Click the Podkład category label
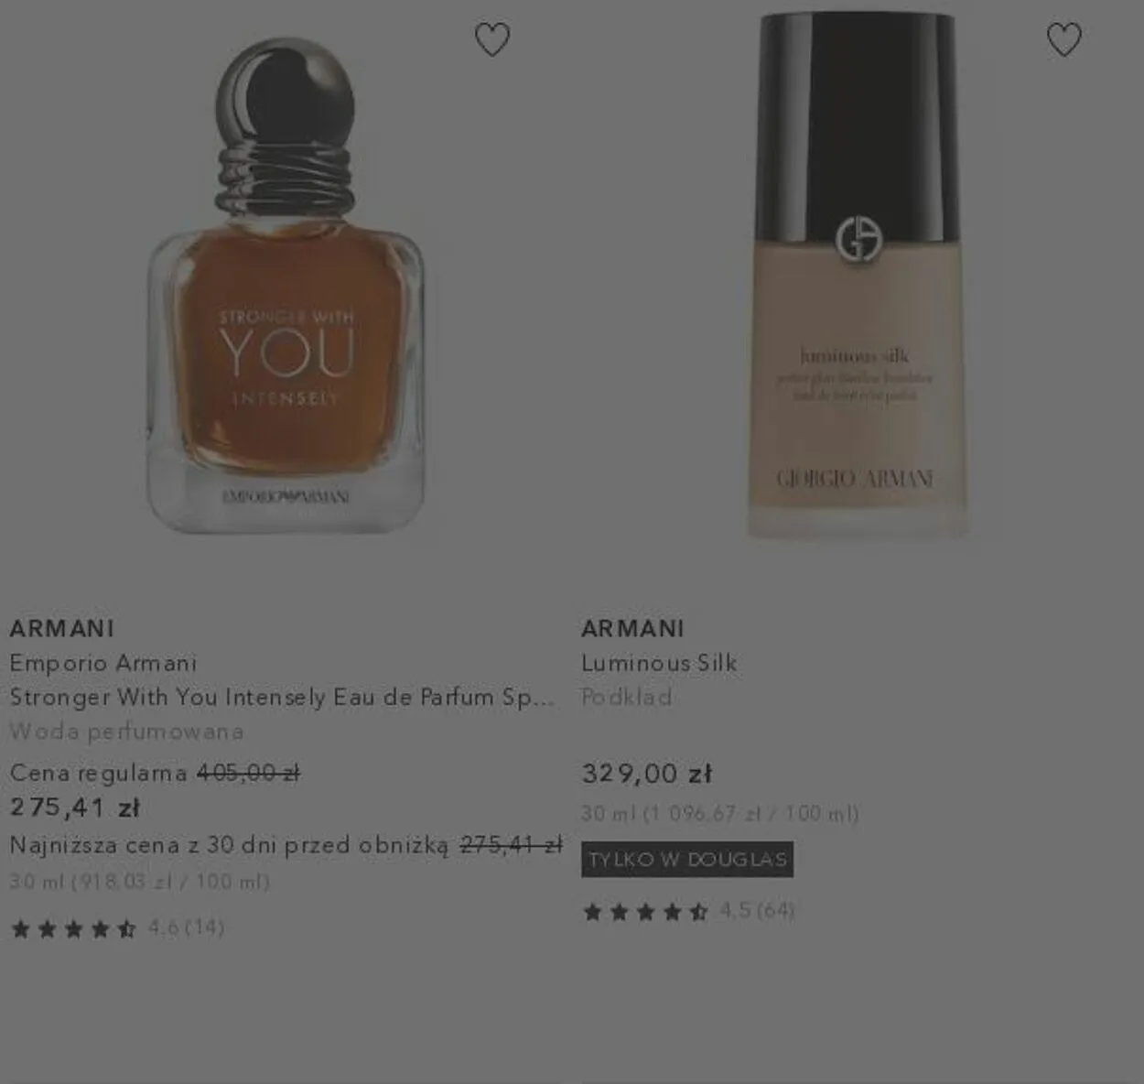Screen dimensions: 1144x1084 (x=627, y=698)
